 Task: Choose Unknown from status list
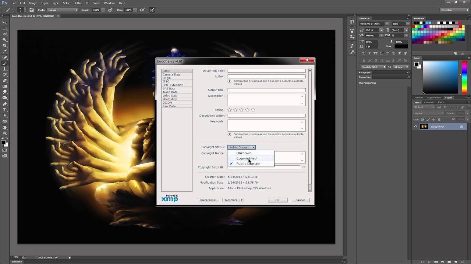tap(244, 153)
